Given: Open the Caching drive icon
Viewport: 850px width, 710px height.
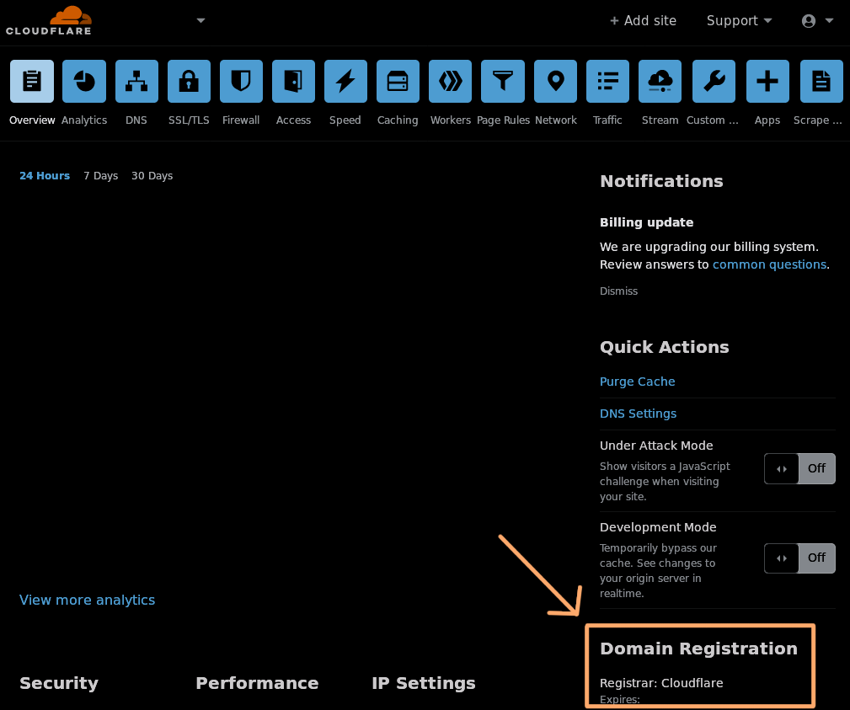Looking at the screenshot, I should pyautogui.click(x=398, y=82).
